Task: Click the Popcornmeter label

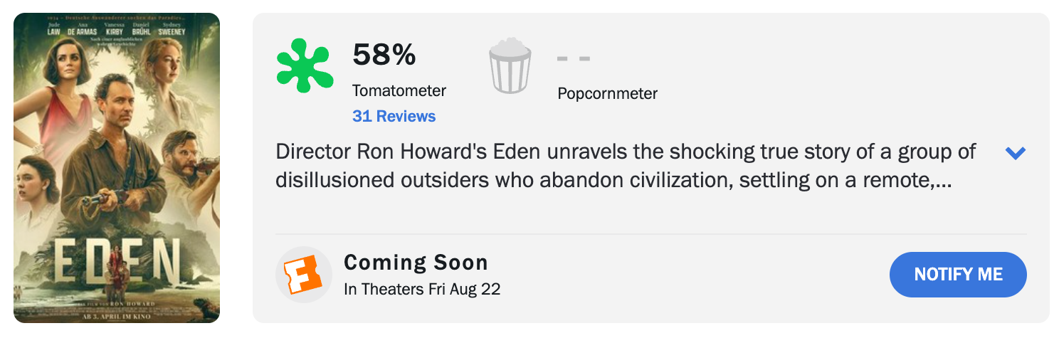Action: (608, 93)
